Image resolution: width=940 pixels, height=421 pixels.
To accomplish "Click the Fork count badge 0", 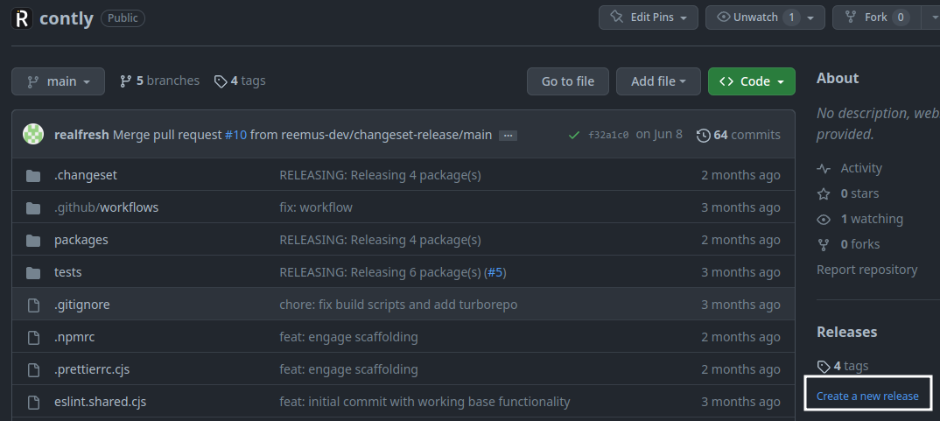I will (x=900, y=18).
